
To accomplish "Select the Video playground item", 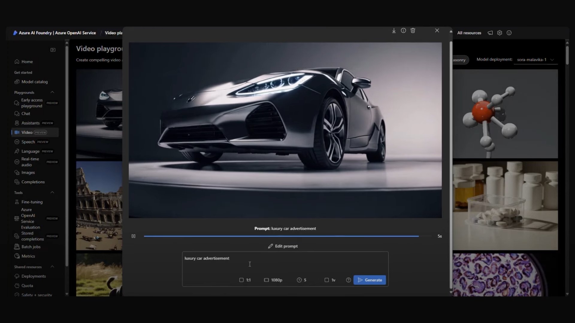I will [35, 132].
